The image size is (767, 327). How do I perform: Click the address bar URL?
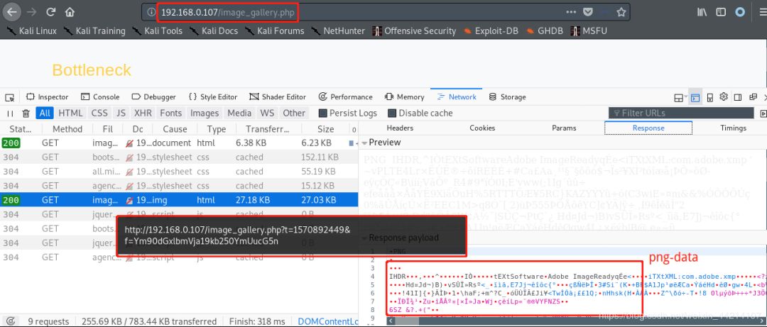(227, 12)
